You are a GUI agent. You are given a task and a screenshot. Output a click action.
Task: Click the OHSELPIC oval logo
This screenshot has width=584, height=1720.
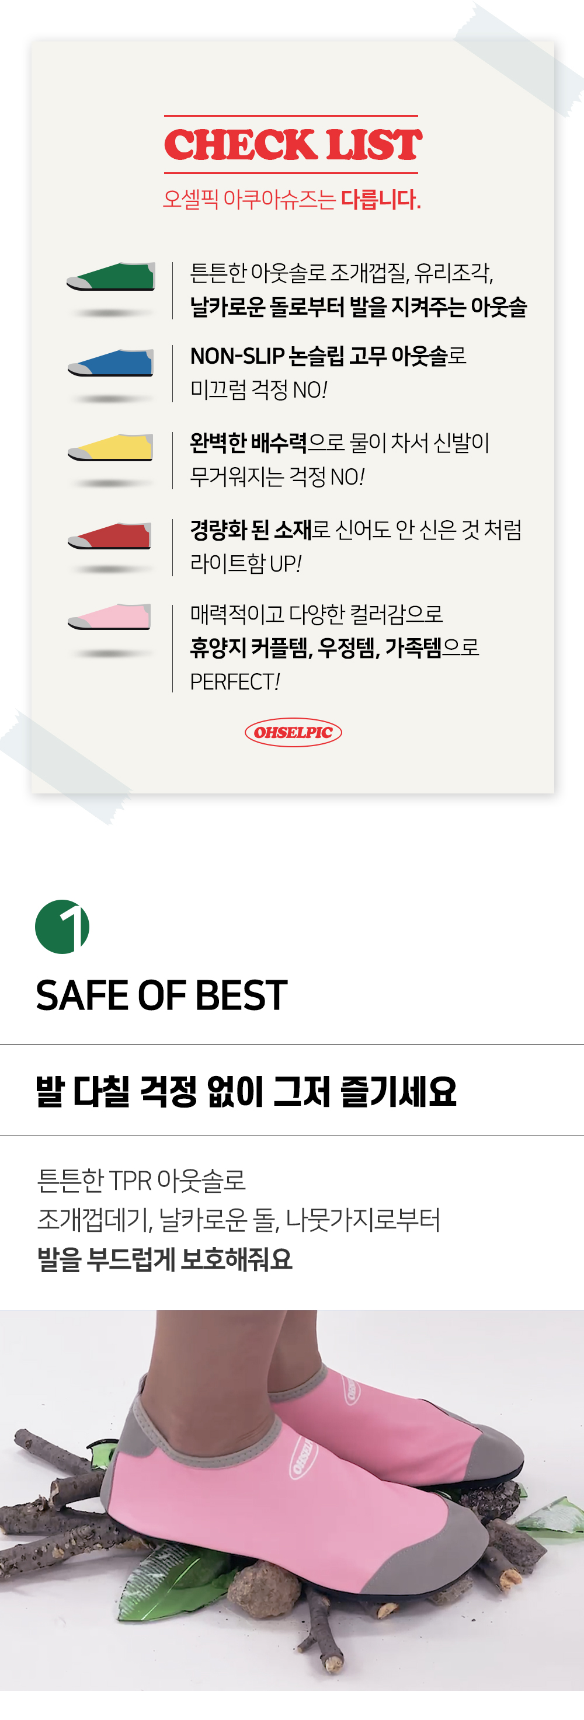(293, 733)
